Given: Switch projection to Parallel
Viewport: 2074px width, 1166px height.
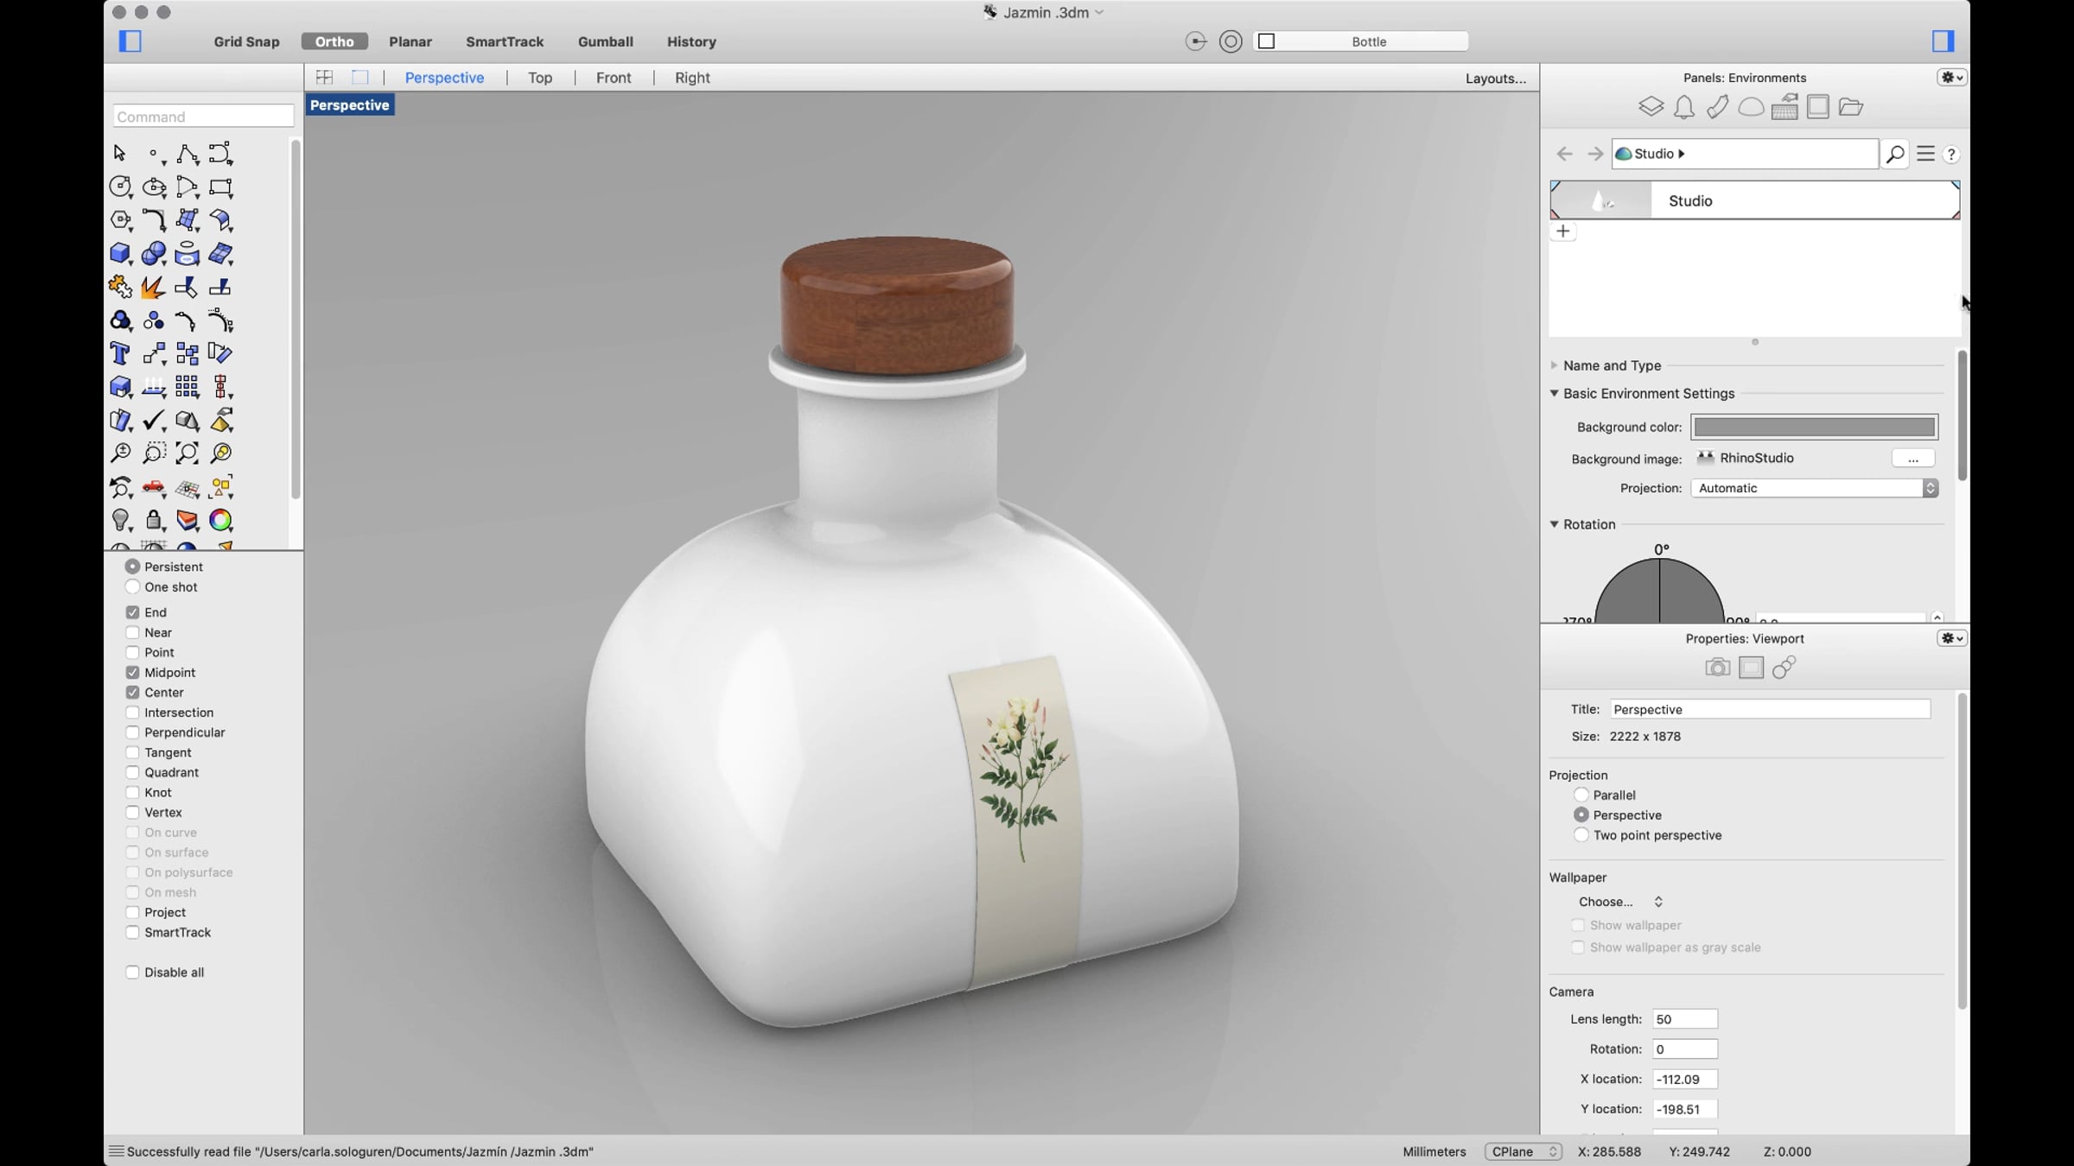Looking at the screenshot, I should coord(1581,795).
